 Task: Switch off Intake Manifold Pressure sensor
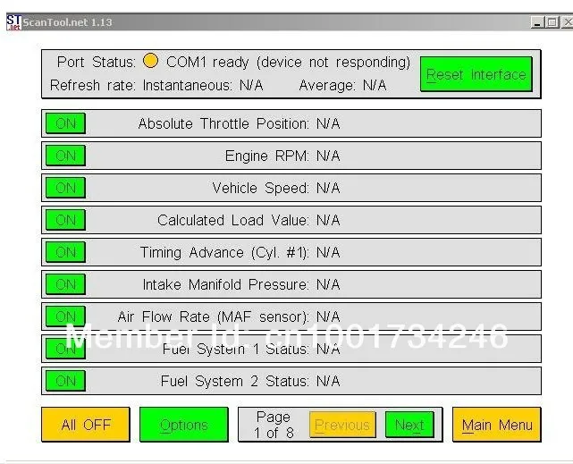coord(66,284)
